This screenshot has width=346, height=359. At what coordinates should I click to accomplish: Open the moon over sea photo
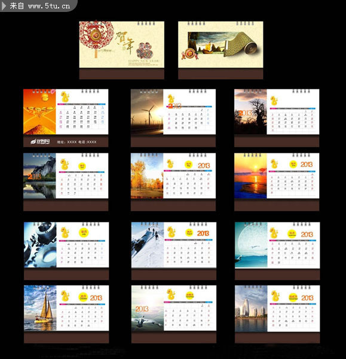point(251,245)
